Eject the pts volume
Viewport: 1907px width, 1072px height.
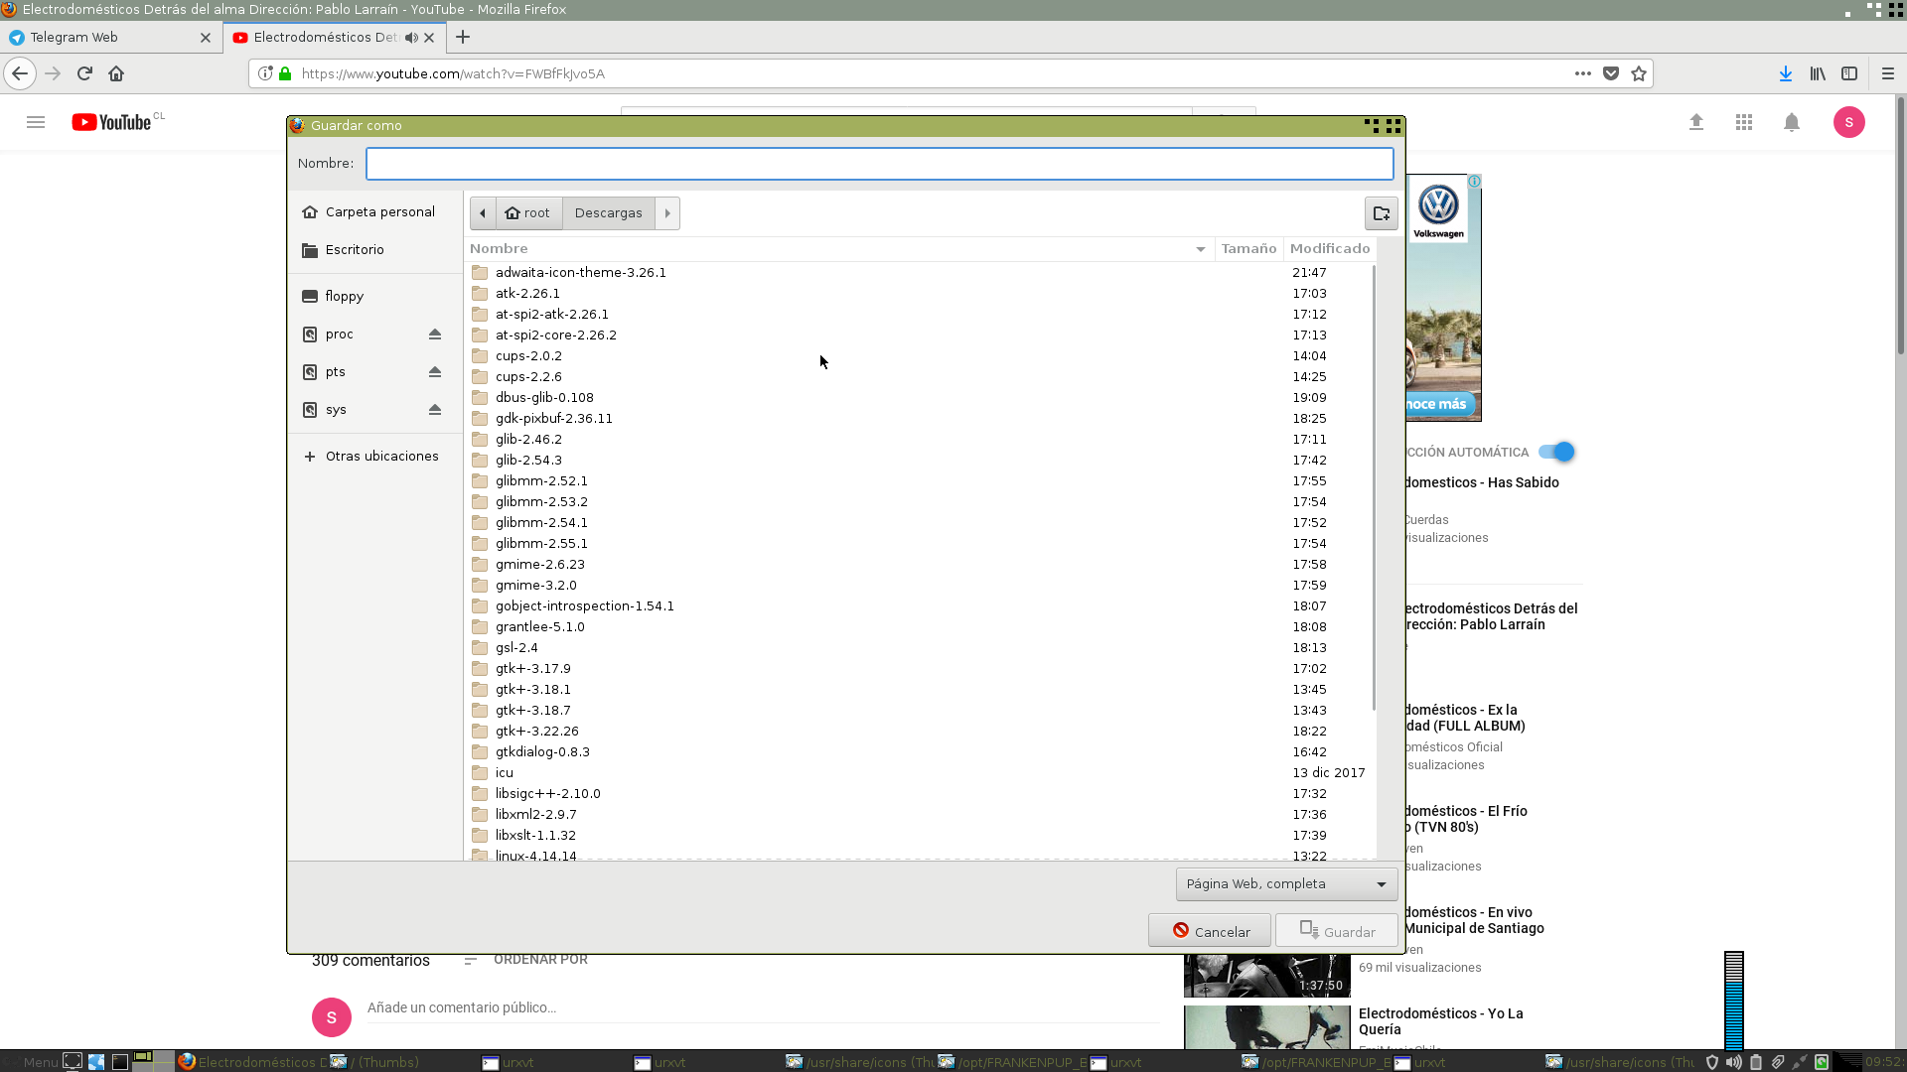pos(434,372)
